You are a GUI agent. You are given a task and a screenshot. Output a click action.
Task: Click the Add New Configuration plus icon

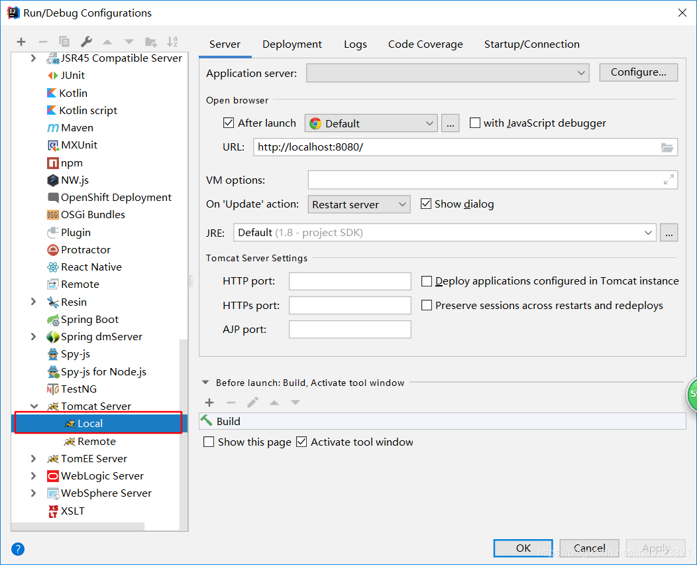(x=21, y=42)
